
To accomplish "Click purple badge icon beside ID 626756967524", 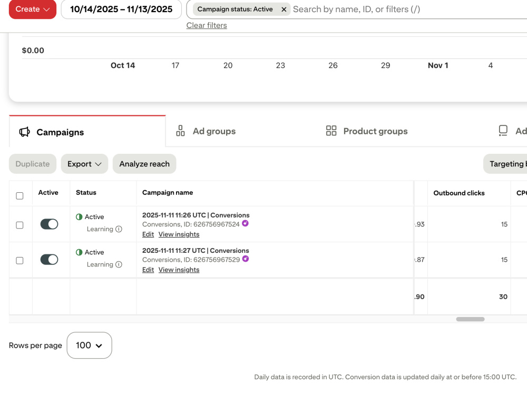I will 246,223.
